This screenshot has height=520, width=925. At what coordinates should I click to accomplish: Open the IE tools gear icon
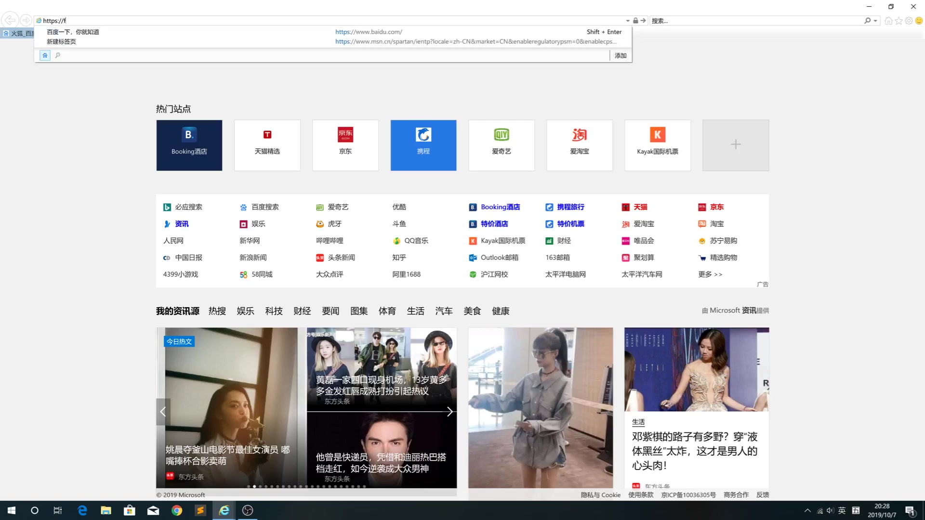(x=909, y=21)
